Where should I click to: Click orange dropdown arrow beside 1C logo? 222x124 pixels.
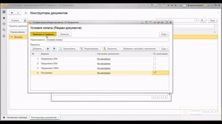point(6,5)
